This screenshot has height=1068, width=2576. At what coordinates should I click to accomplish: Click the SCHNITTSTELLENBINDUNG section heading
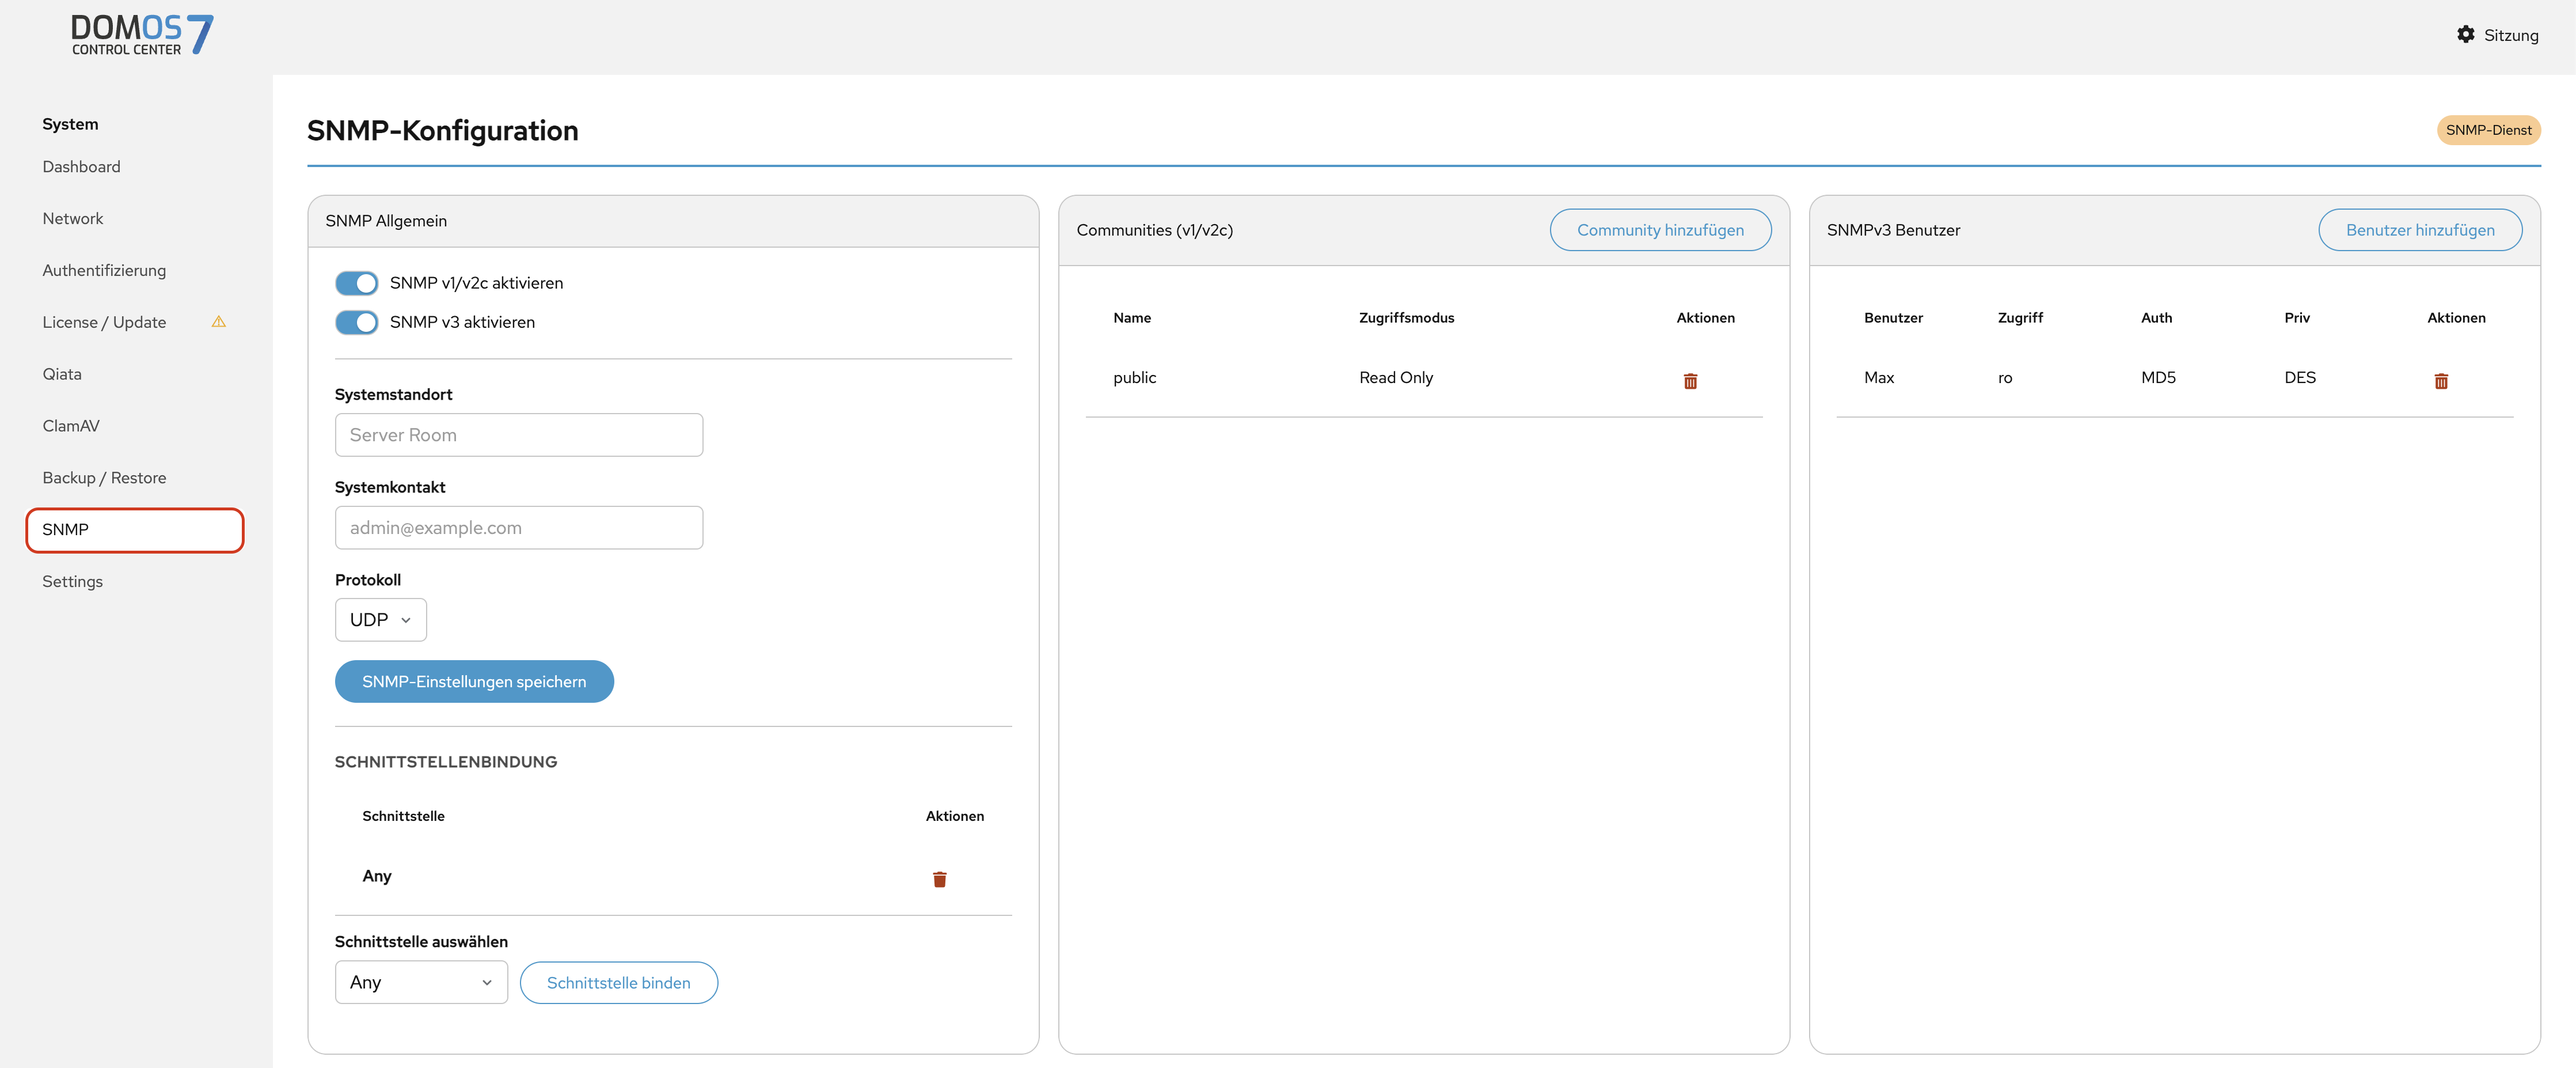446,762
